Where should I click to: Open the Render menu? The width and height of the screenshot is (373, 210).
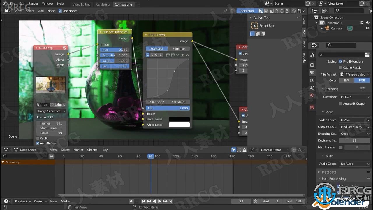point(33,3)
